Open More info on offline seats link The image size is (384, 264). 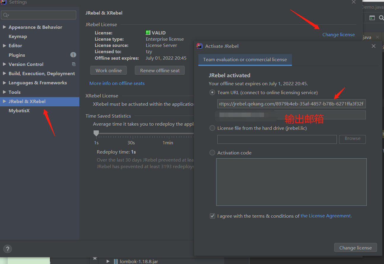point(117,83)
